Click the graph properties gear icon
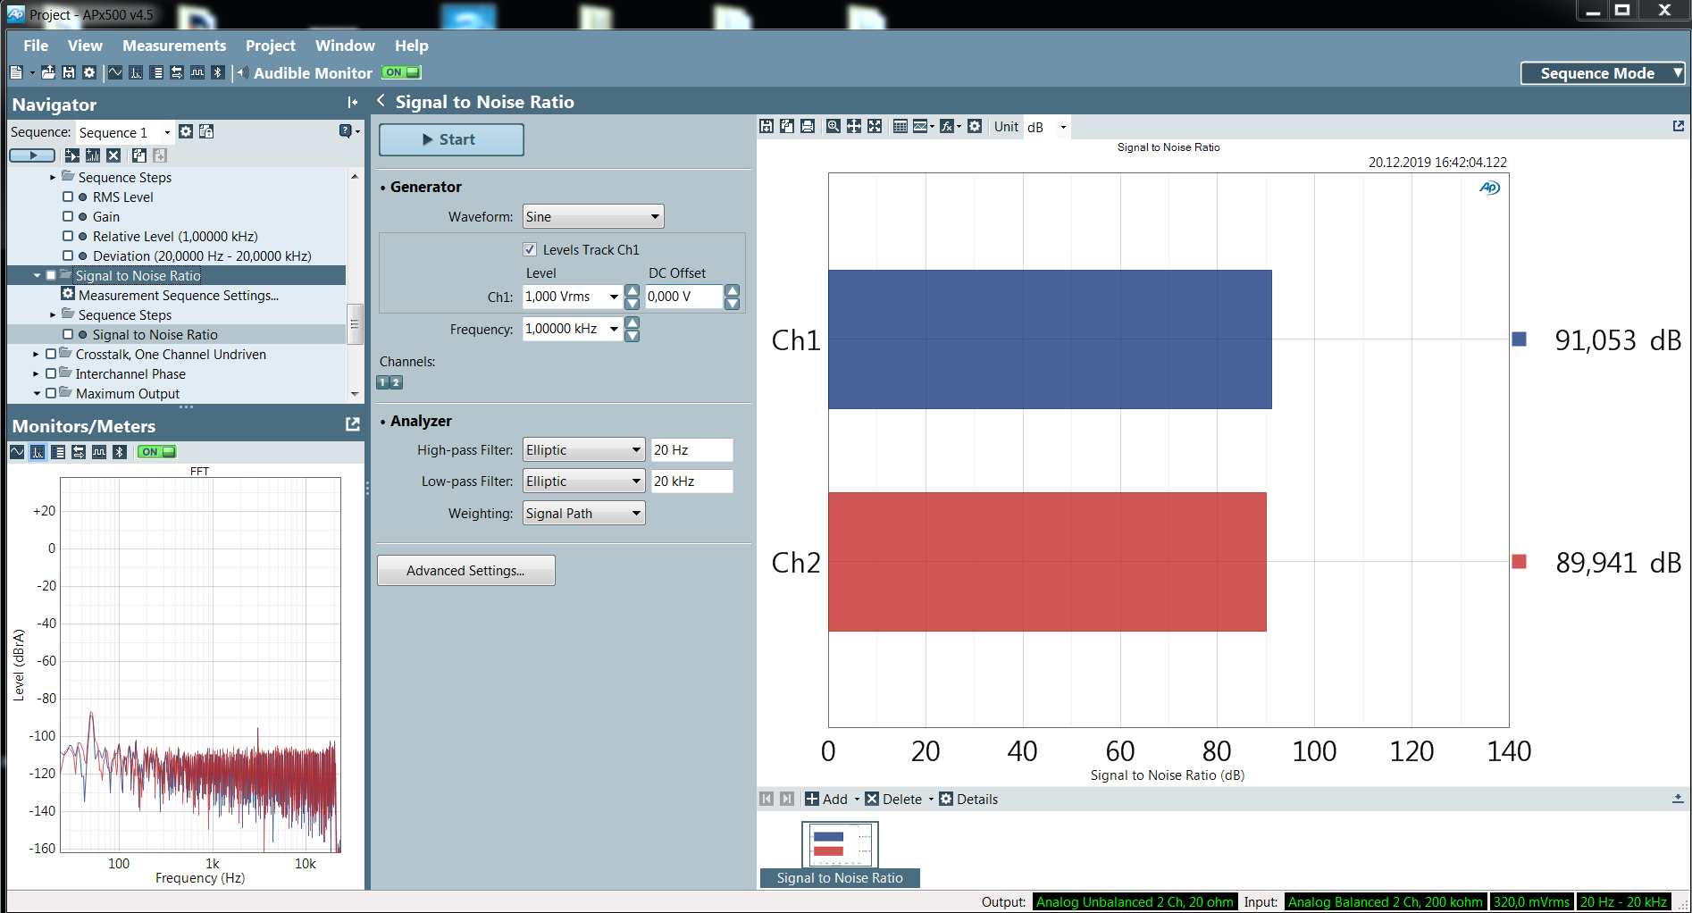The width and height of the screenshot is (1692, 913). tap(975, 127)
